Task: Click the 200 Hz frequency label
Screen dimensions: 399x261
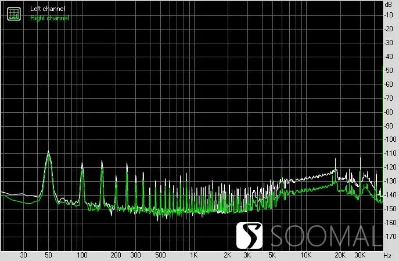Action: pos(116,255)
